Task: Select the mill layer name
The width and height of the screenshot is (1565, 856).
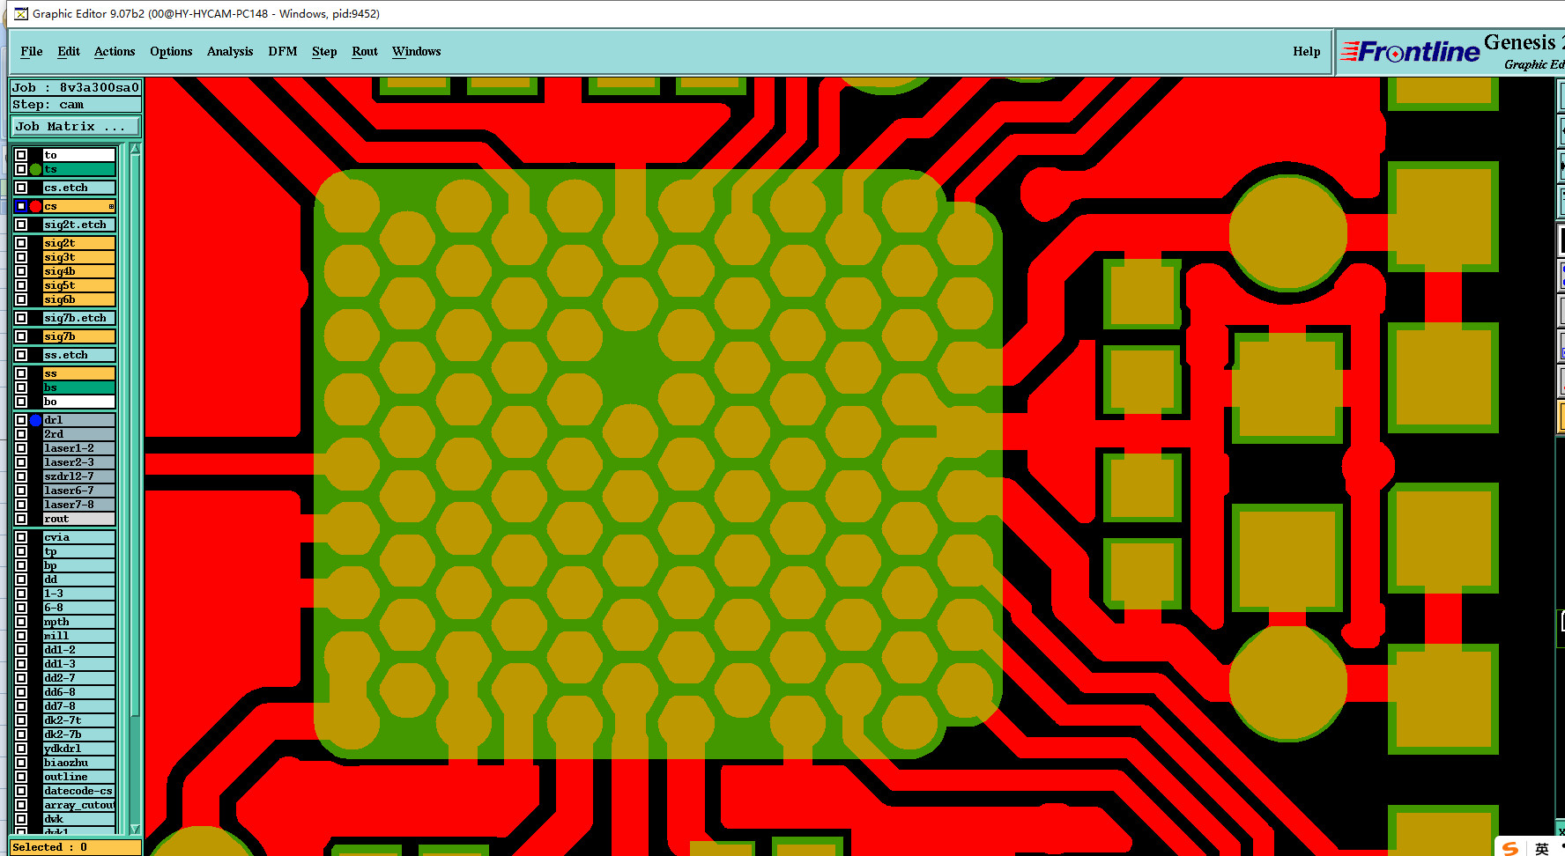Action: pyautogui.click(x=79, y=636)
